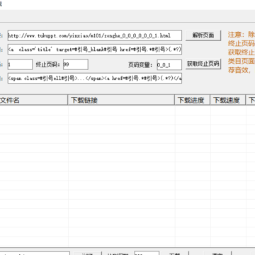Focus the regex field starting with <span class
Viewport: 255px width, 255px height.
coord(95,79)
